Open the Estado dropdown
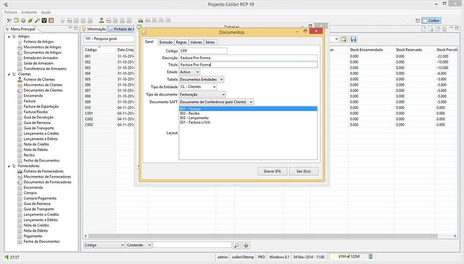 click(x=189, y=72)
